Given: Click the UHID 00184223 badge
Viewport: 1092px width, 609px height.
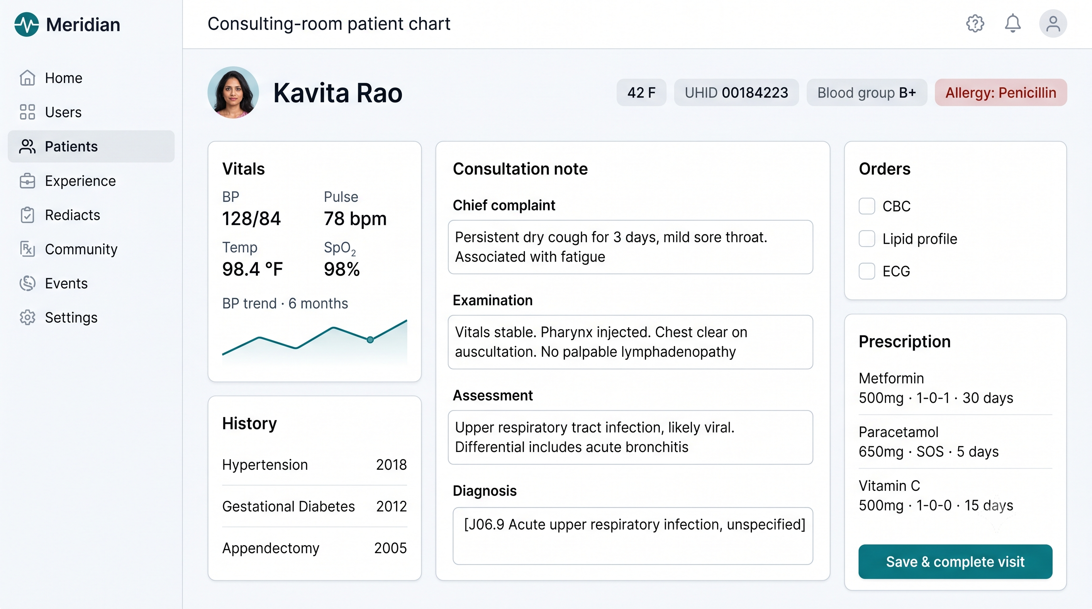Looking at the screenshot, I should coord(736,92).
